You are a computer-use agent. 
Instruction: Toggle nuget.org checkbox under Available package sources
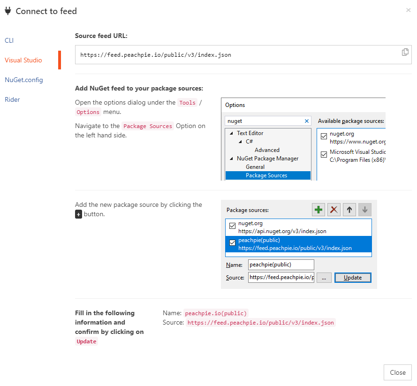324,136
